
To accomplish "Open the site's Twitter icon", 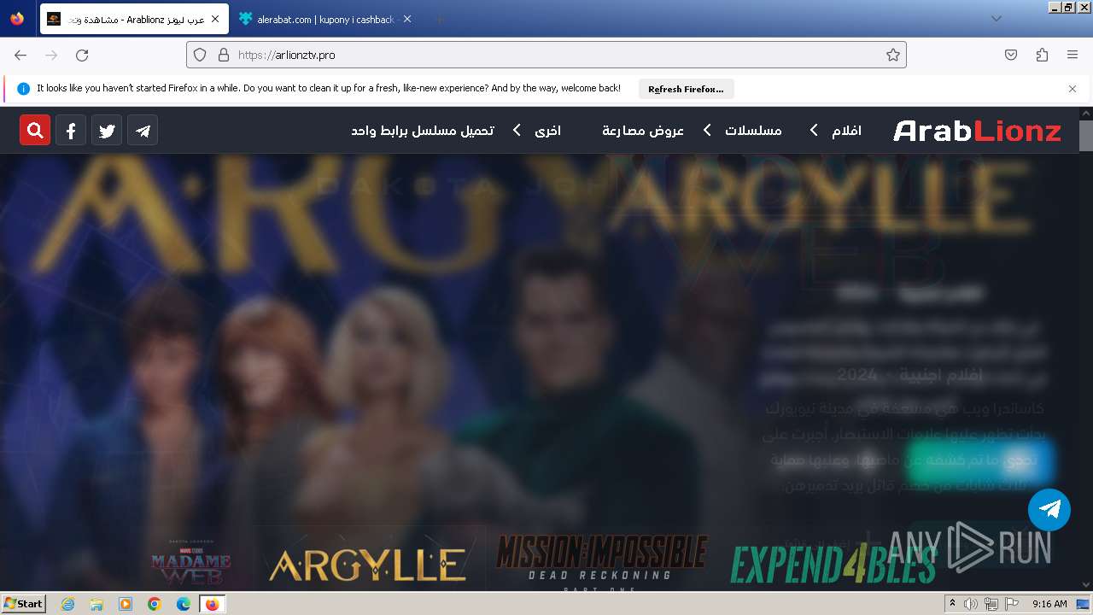I will tap(107, 130).
